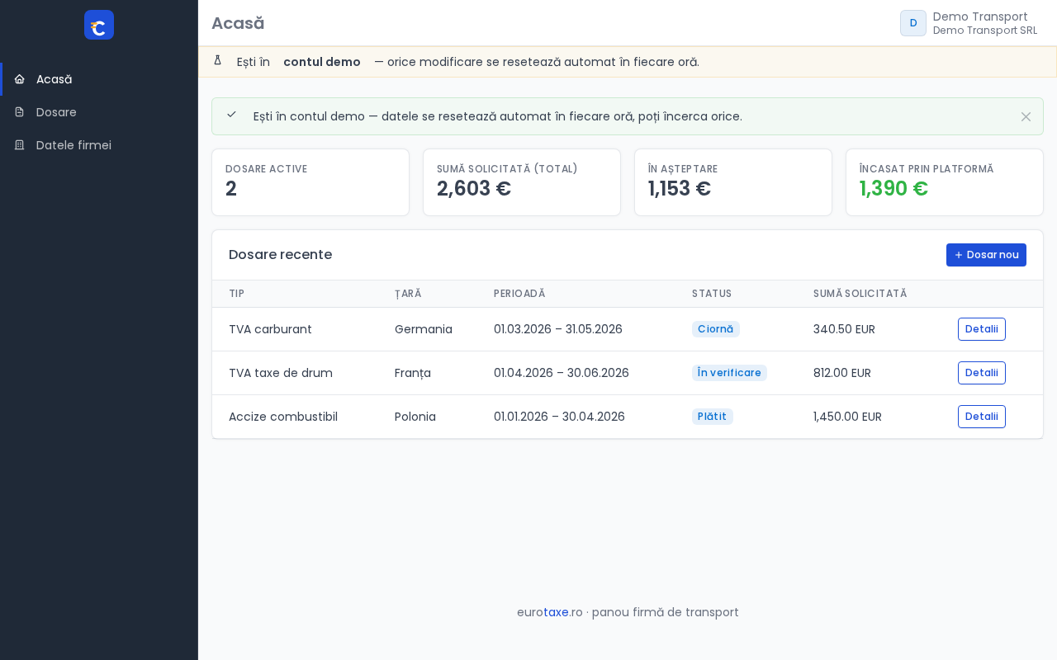Dismiss the green demo account alert
The height and width of the screenshot is (660, 1057).
click(1026, 116)
